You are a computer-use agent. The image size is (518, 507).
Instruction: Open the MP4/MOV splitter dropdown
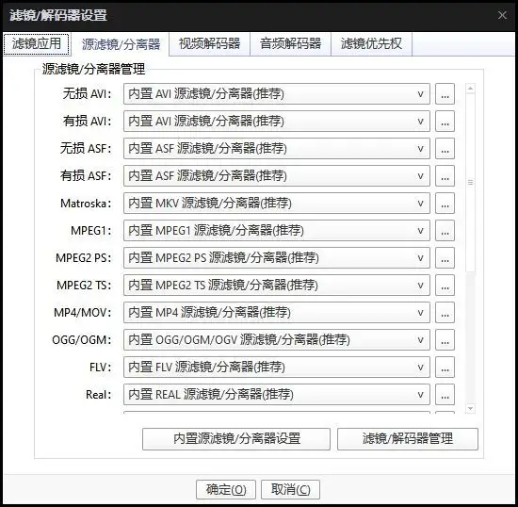[x=277, y=312]
